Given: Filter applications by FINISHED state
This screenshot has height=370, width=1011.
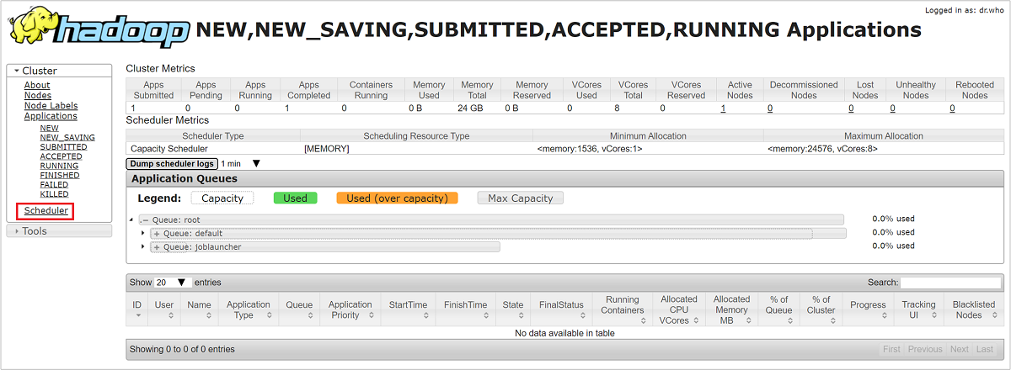Looking at the screenshot, I should click(x=60, y=175).
